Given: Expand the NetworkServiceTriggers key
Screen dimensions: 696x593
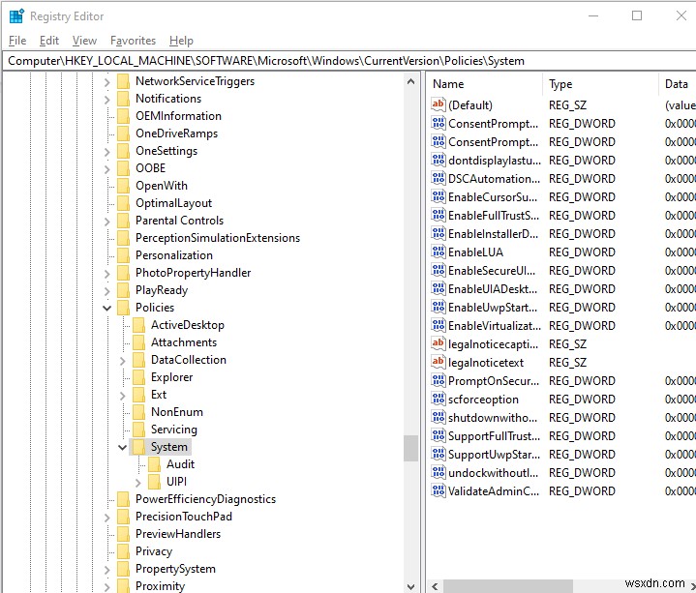Looking at the screenshot, I should pos(107,82).
